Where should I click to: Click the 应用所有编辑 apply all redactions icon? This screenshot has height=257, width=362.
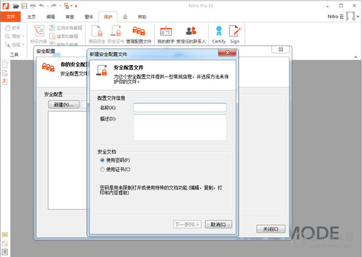[53, 28]
